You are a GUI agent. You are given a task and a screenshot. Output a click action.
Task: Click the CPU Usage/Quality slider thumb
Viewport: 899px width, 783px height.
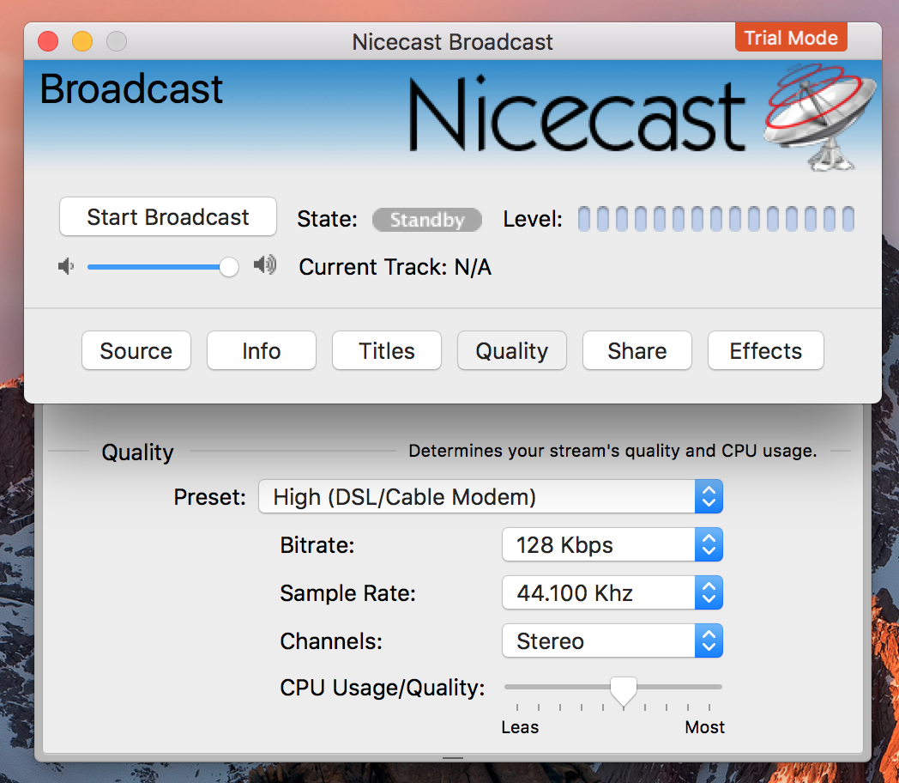(624, 691)
